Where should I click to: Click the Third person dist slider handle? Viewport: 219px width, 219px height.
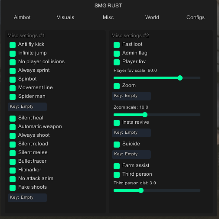(x=141, y=190)
